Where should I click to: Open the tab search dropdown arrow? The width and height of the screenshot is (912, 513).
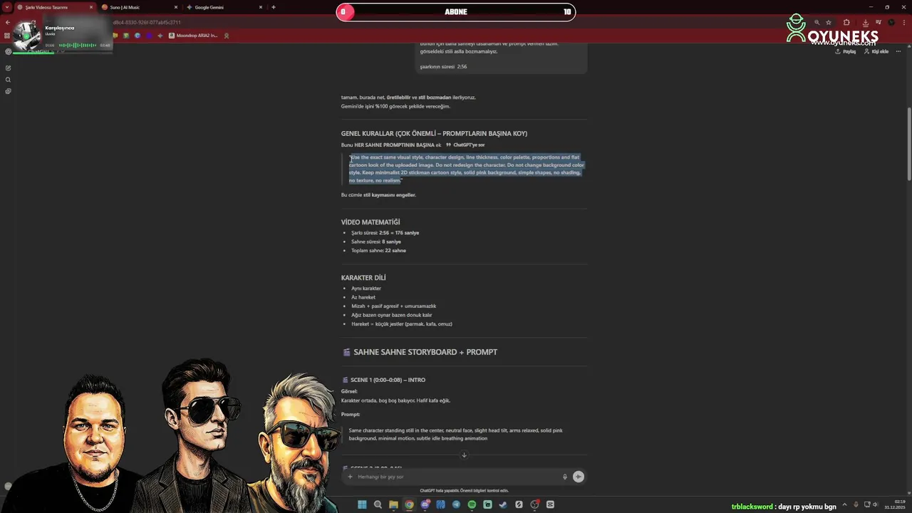tap(7, 7)
